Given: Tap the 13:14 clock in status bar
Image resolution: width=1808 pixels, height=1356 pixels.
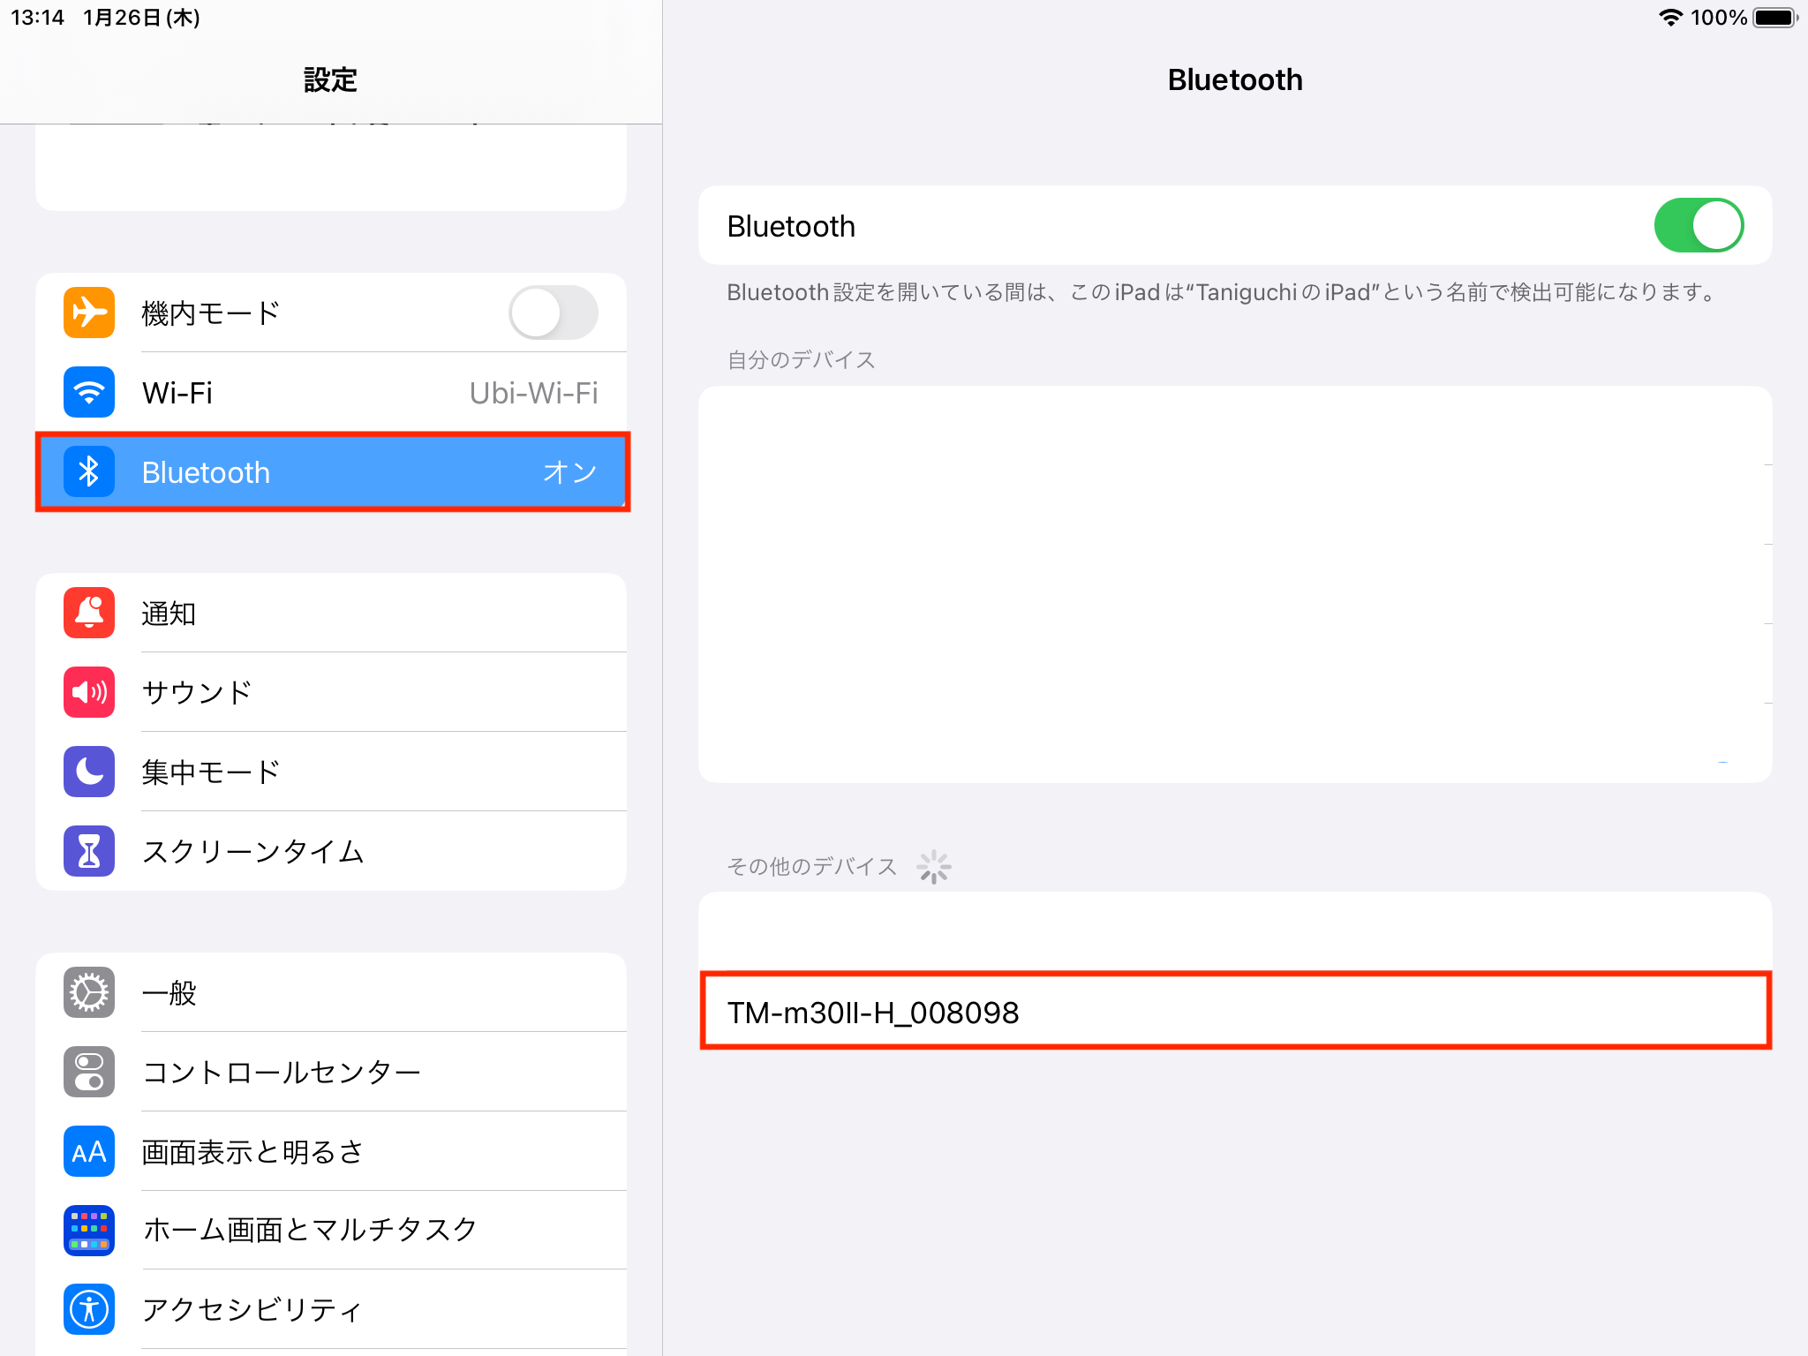Looking at the screenshot, I should pyautogui.click(x=37, y=18).
